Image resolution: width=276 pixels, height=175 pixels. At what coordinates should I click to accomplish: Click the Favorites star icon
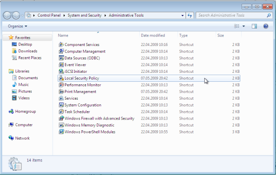[11, 37]
